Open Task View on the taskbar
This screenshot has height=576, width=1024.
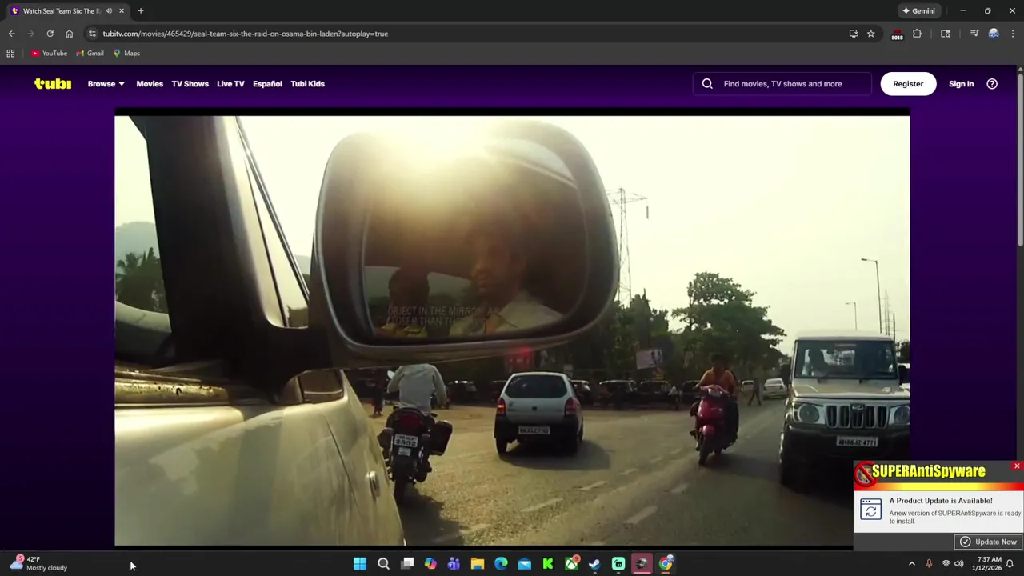coord(407,564)
